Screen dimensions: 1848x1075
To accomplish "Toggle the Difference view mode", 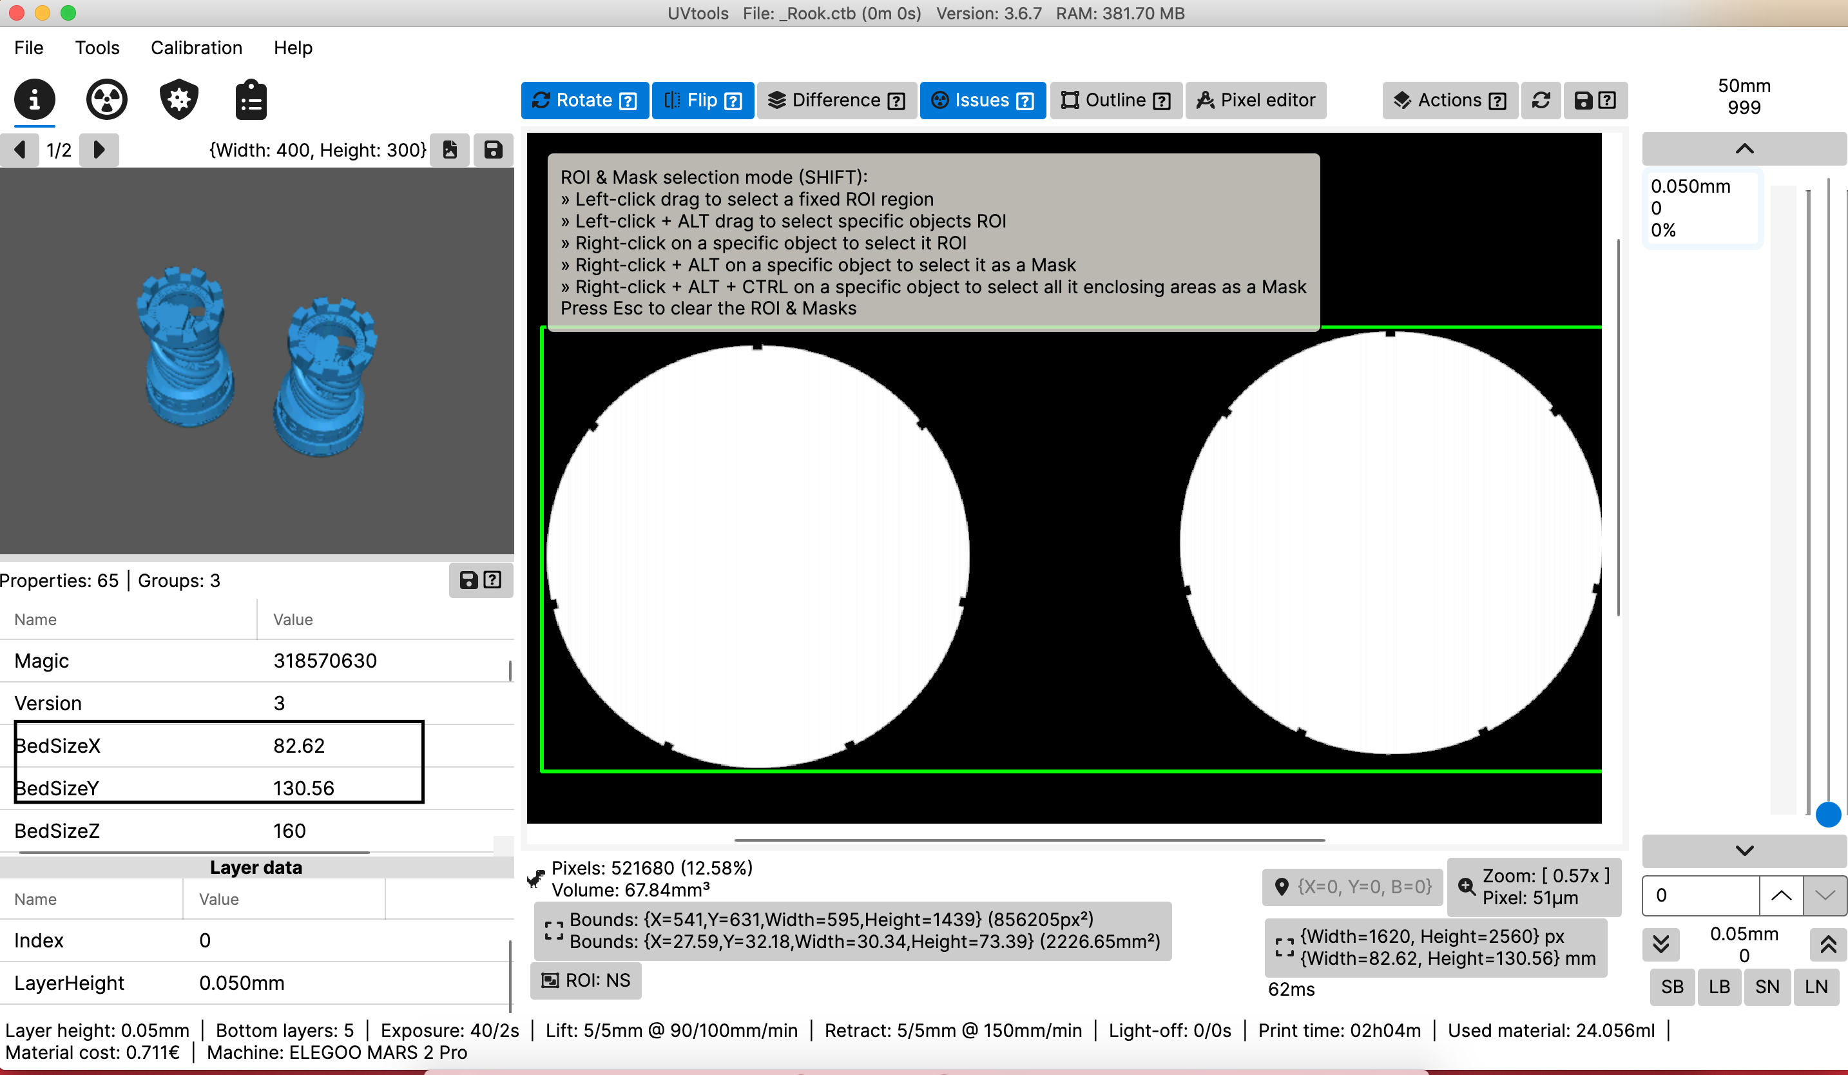I will (x=836, y=101).
